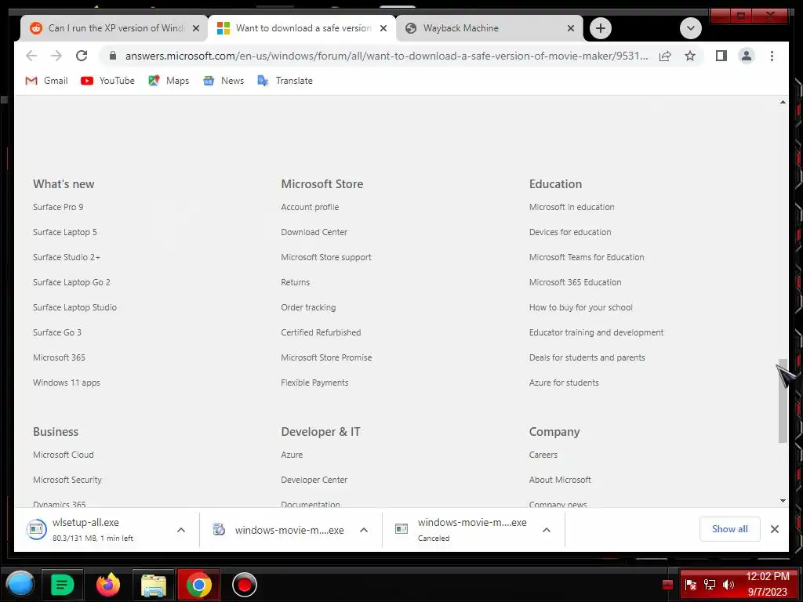803x602 pixels.
Task: Open the side panel icon
Action: pos(721,56)
